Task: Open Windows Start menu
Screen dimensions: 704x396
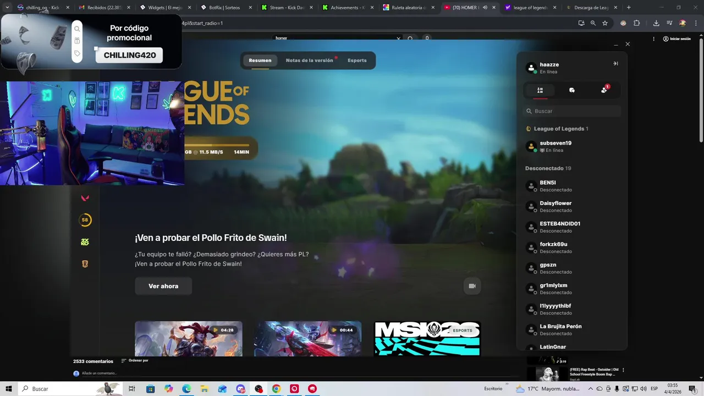Action: point(9,389)
